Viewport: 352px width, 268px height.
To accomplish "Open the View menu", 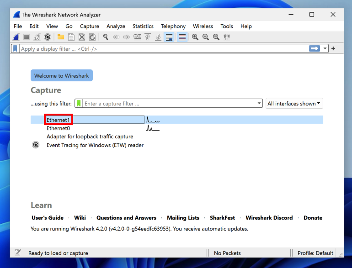I will point(52,26).
